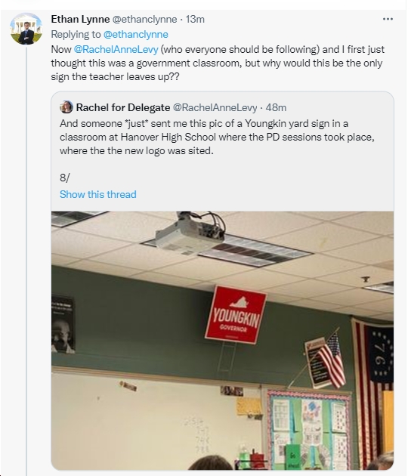Click the vertical reply thread line below avatar

26,260
